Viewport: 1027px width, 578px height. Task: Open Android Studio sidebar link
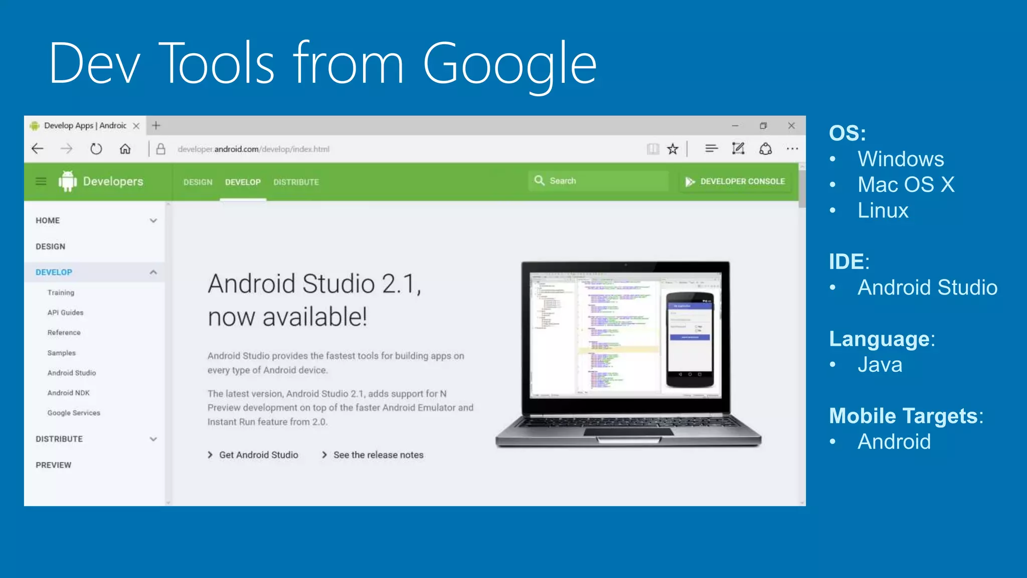[72, 373]
